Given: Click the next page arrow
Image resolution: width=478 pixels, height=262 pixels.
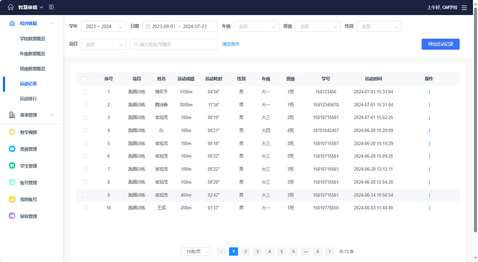Looking at the screenshot, I should tap(329, 252).
